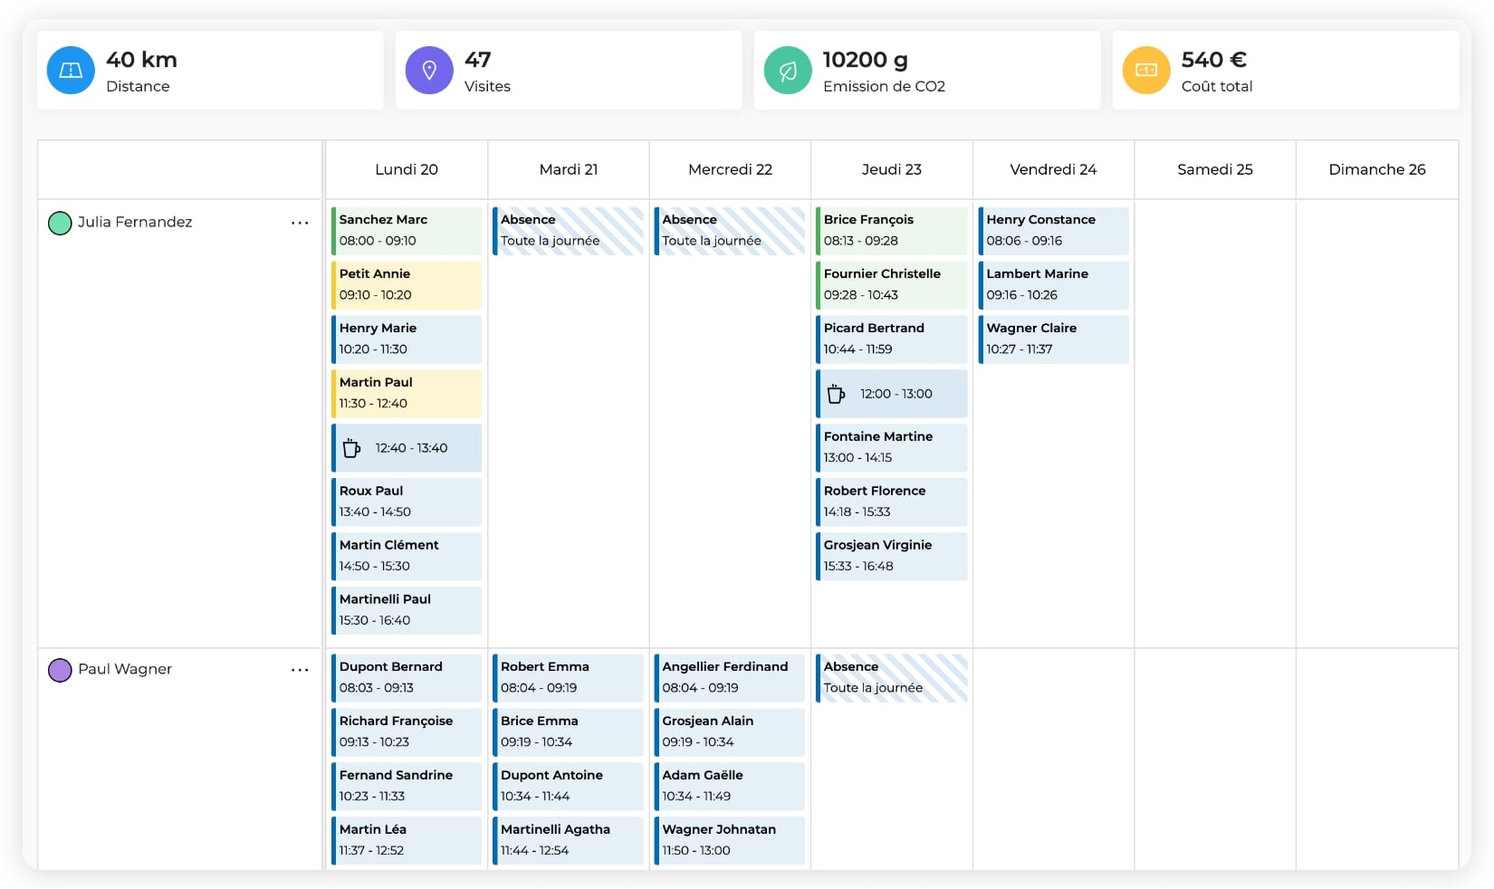Select the coffee break icon on Lundi 20

[352, 448]
